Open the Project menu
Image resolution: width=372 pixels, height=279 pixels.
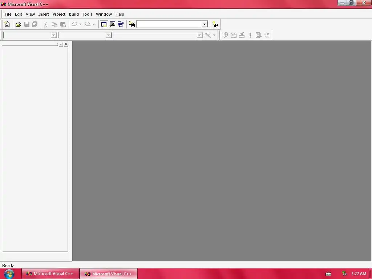click(x=59, y=14)
